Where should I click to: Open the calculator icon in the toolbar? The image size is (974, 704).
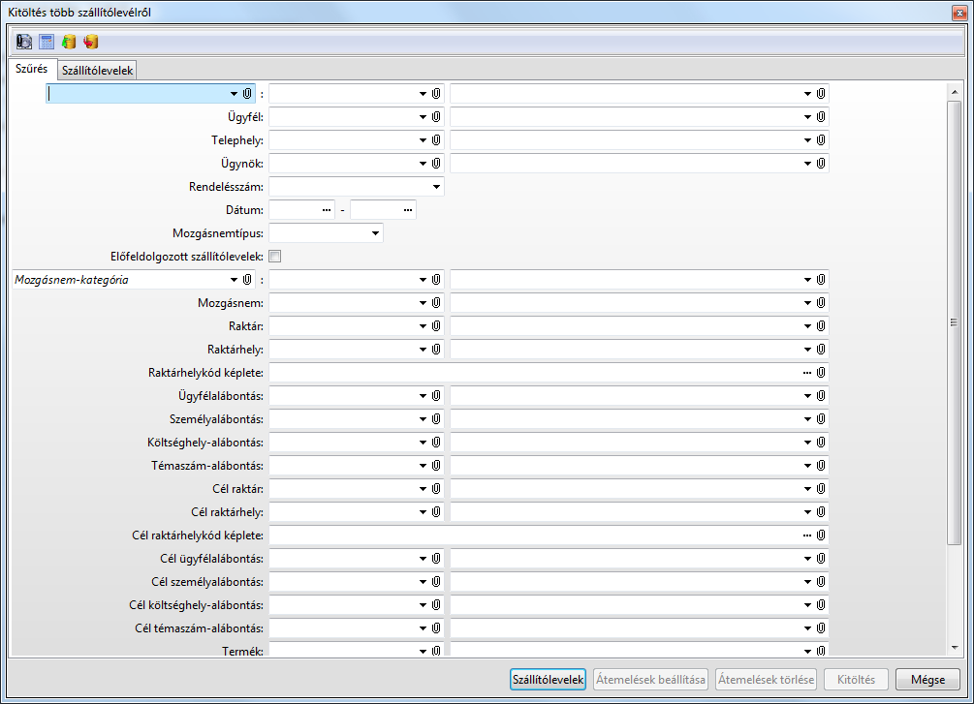pos(47,42)
